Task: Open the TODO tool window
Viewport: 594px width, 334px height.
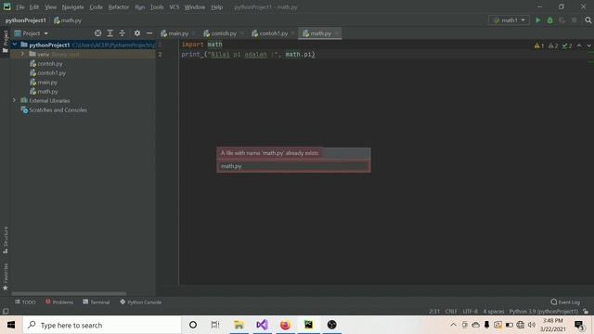Action: pos(25,302)
